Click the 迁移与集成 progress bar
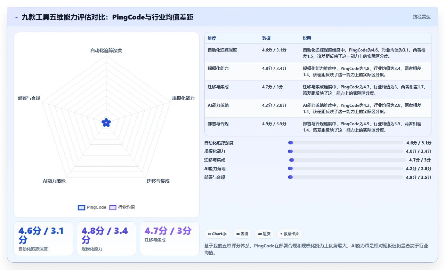 click(x=348, y=160)
